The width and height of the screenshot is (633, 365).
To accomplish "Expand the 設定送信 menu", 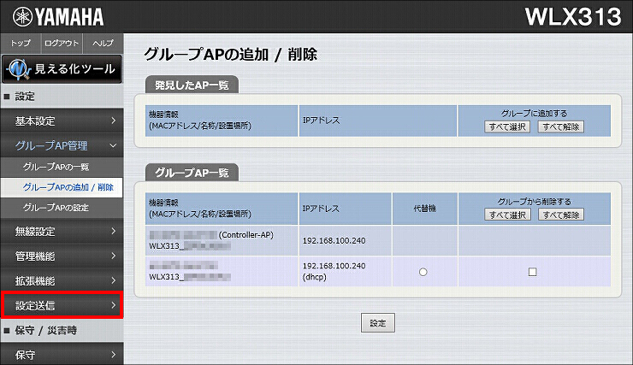I will [62, 305].
